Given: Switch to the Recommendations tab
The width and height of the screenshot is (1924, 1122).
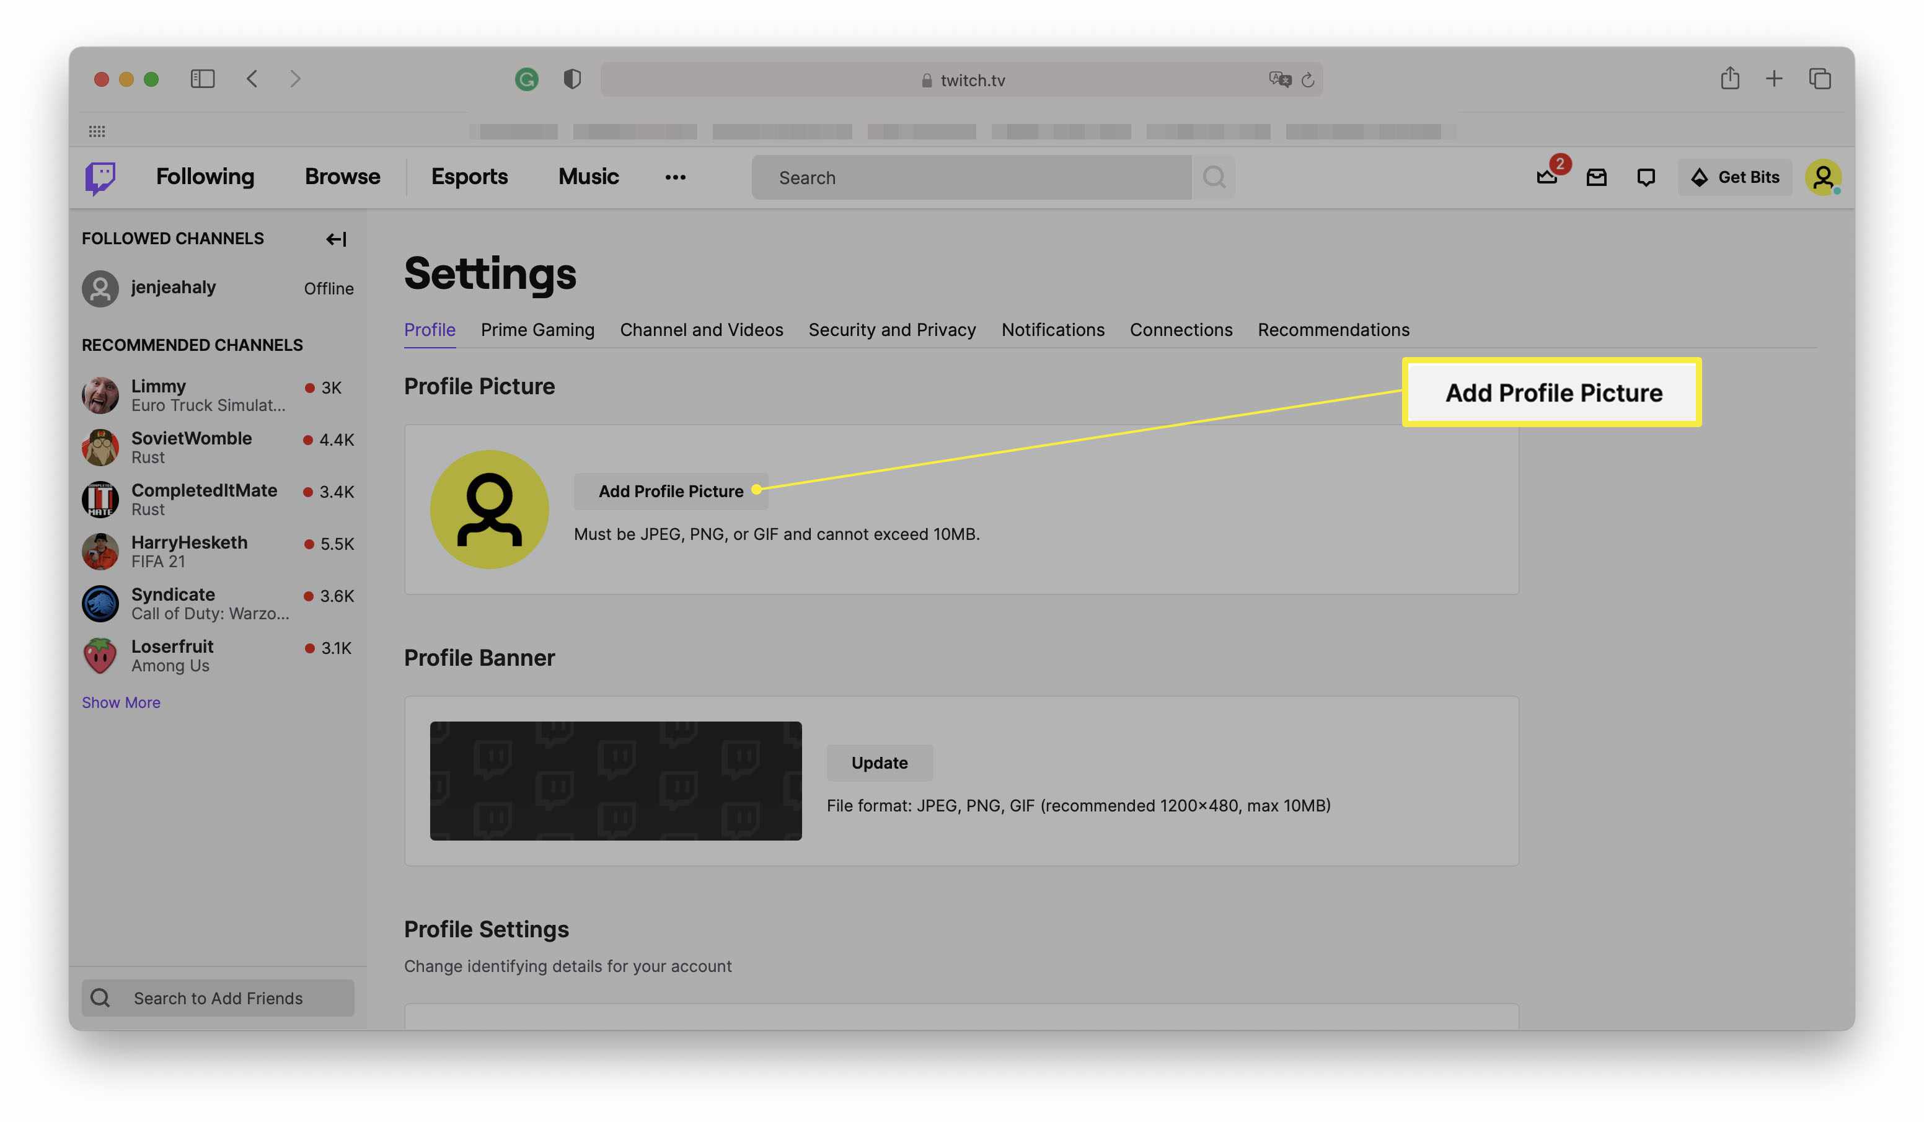Looking at the screenshot, I should [1333, 329].
